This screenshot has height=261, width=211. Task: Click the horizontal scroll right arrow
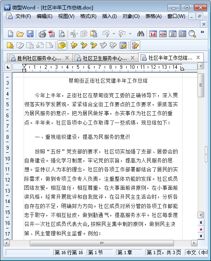[x=194, y=243]
